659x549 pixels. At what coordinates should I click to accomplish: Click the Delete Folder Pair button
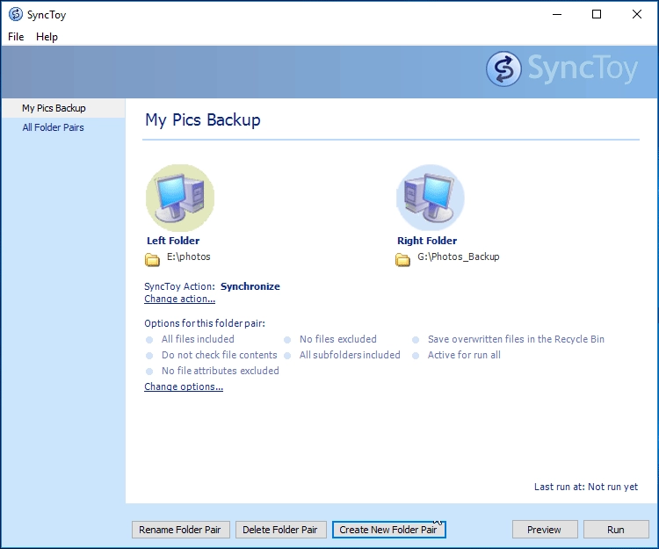coord(281,530)
